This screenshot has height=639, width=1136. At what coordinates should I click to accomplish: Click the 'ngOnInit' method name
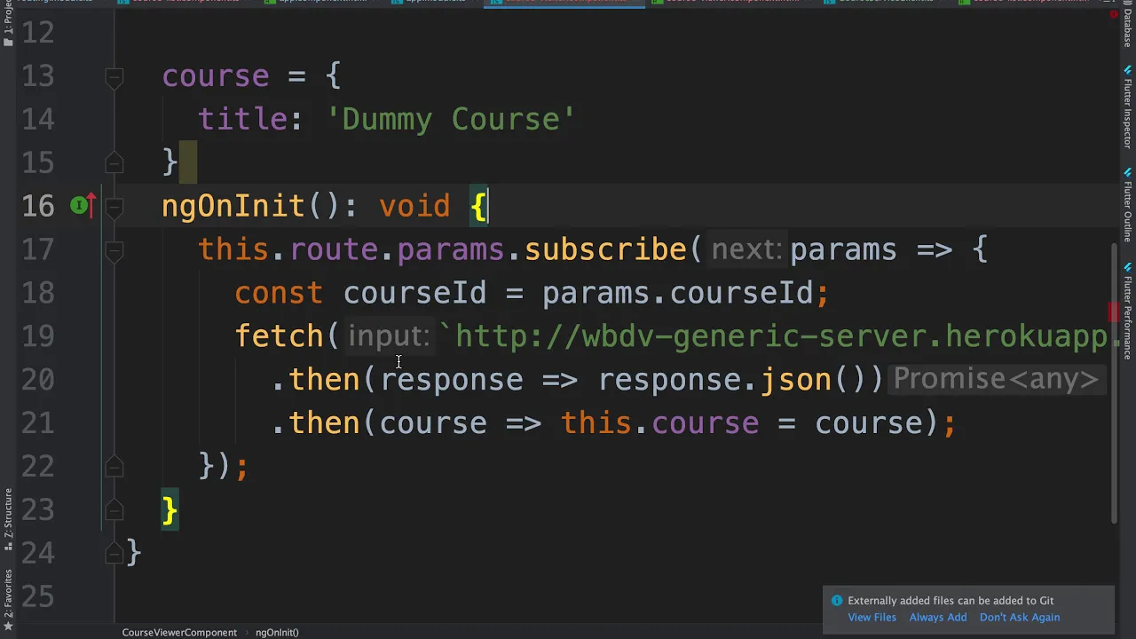point(233,207)
